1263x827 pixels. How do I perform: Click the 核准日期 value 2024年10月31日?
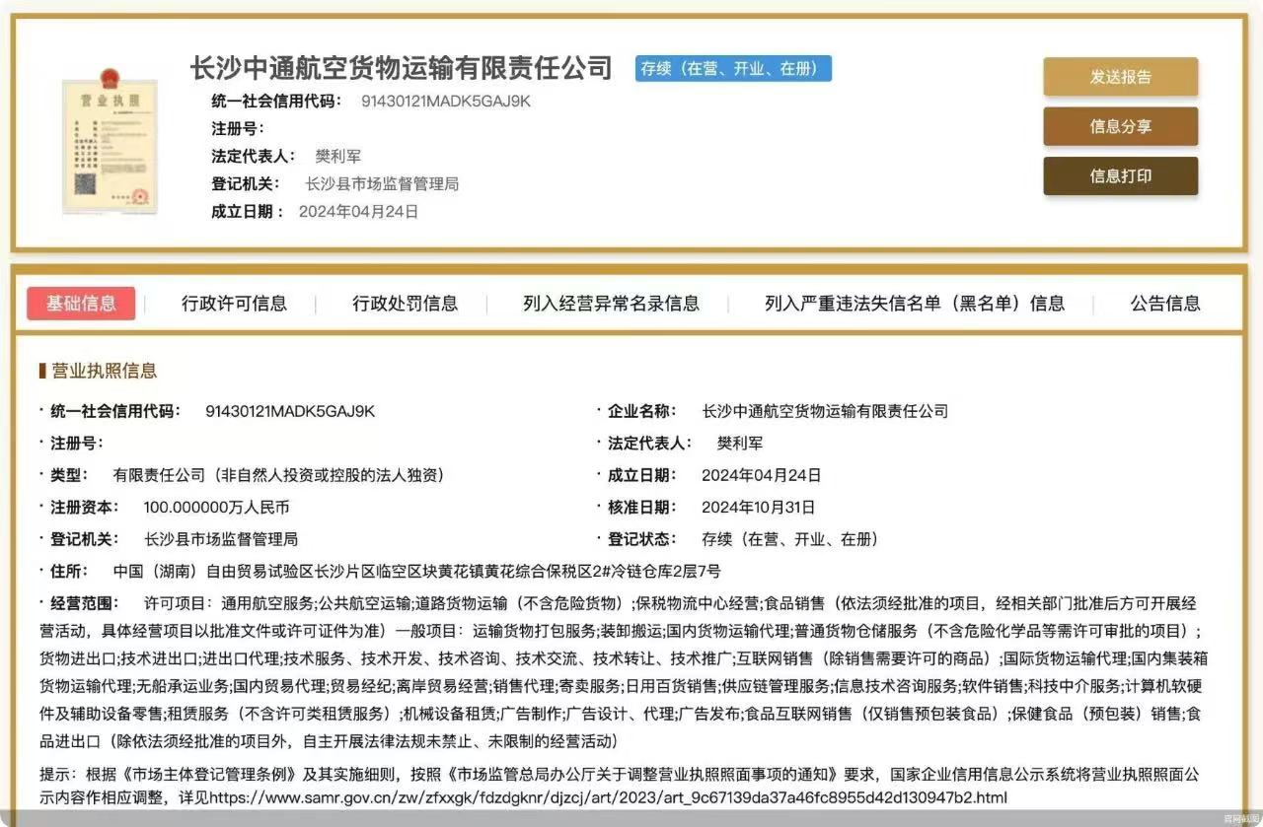[759, 508]
